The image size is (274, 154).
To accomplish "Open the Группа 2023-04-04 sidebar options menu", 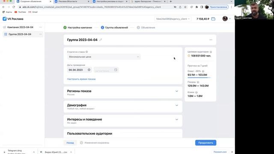I will point(41,34).
